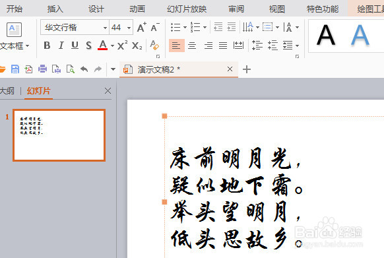
Task: Align text right
Action: point(208,46)
